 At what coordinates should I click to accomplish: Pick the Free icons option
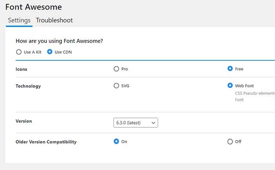click(230, 69)
